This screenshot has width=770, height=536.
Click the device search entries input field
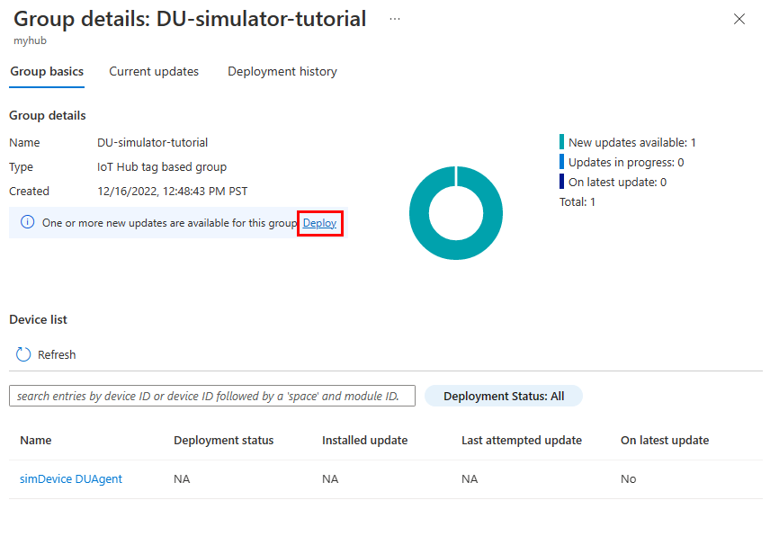pyautogui.click(x=211, y=395)
